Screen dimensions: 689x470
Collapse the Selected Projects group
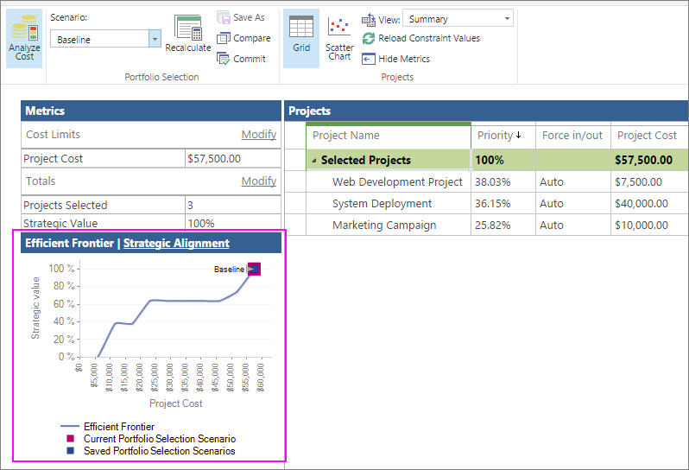point(313,161)
